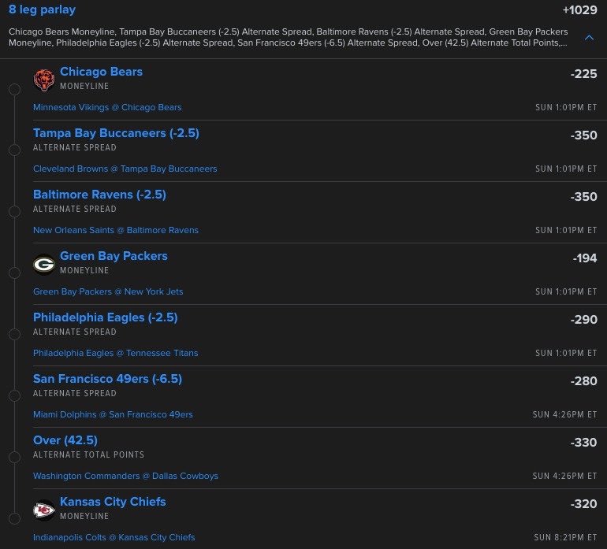Open Indianapolis Colts @ Kansas City Chiefs game
The image size is (607, 549).
114,537
